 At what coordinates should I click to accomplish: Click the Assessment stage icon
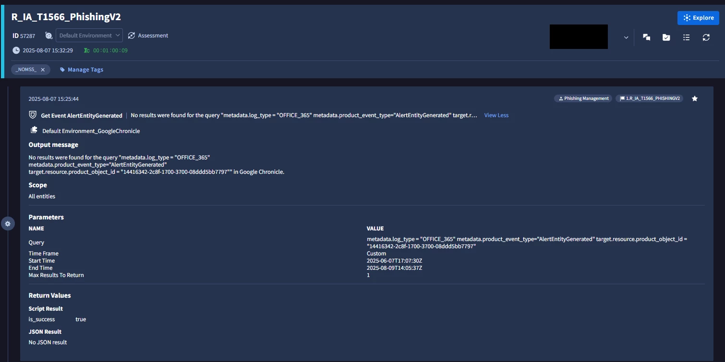point(132,36)
